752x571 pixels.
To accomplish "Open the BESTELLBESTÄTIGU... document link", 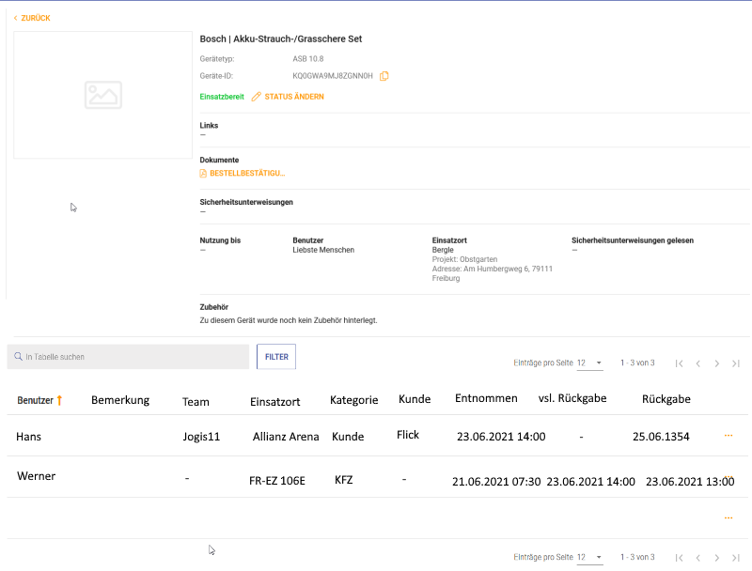I will click(x=247, y=174).
